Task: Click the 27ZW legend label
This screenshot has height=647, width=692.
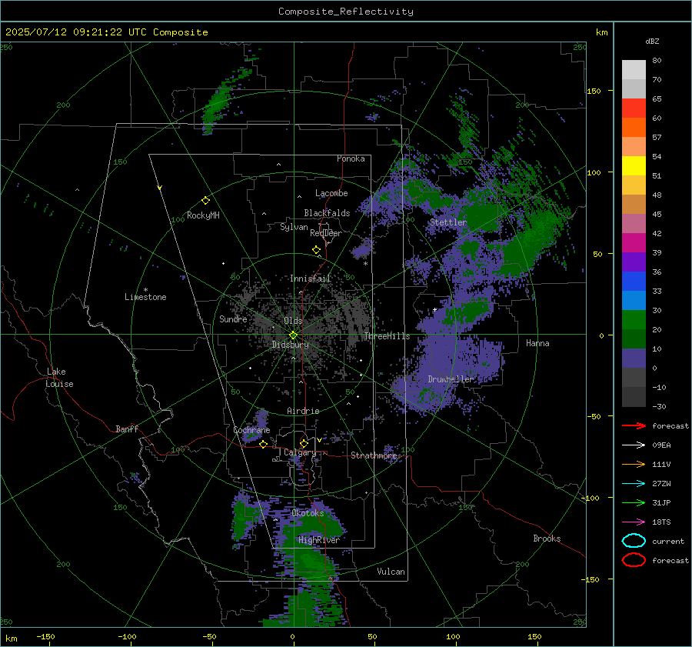Action: (x=661, y=484)
